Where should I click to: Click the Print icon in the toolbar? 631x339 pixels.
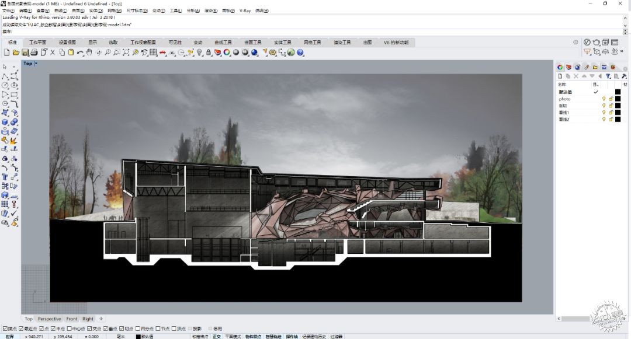pyautogui.click(x=34, y=52)
